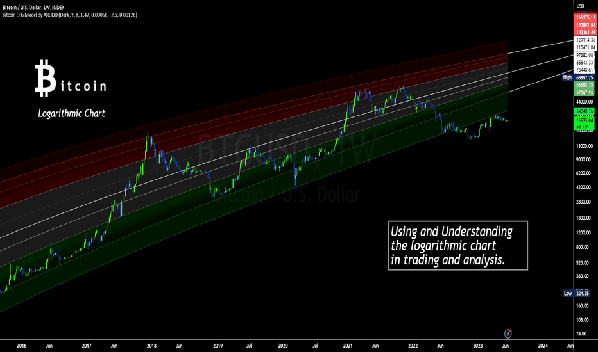Click the 2020 time axis label

[x=283, y=346]
